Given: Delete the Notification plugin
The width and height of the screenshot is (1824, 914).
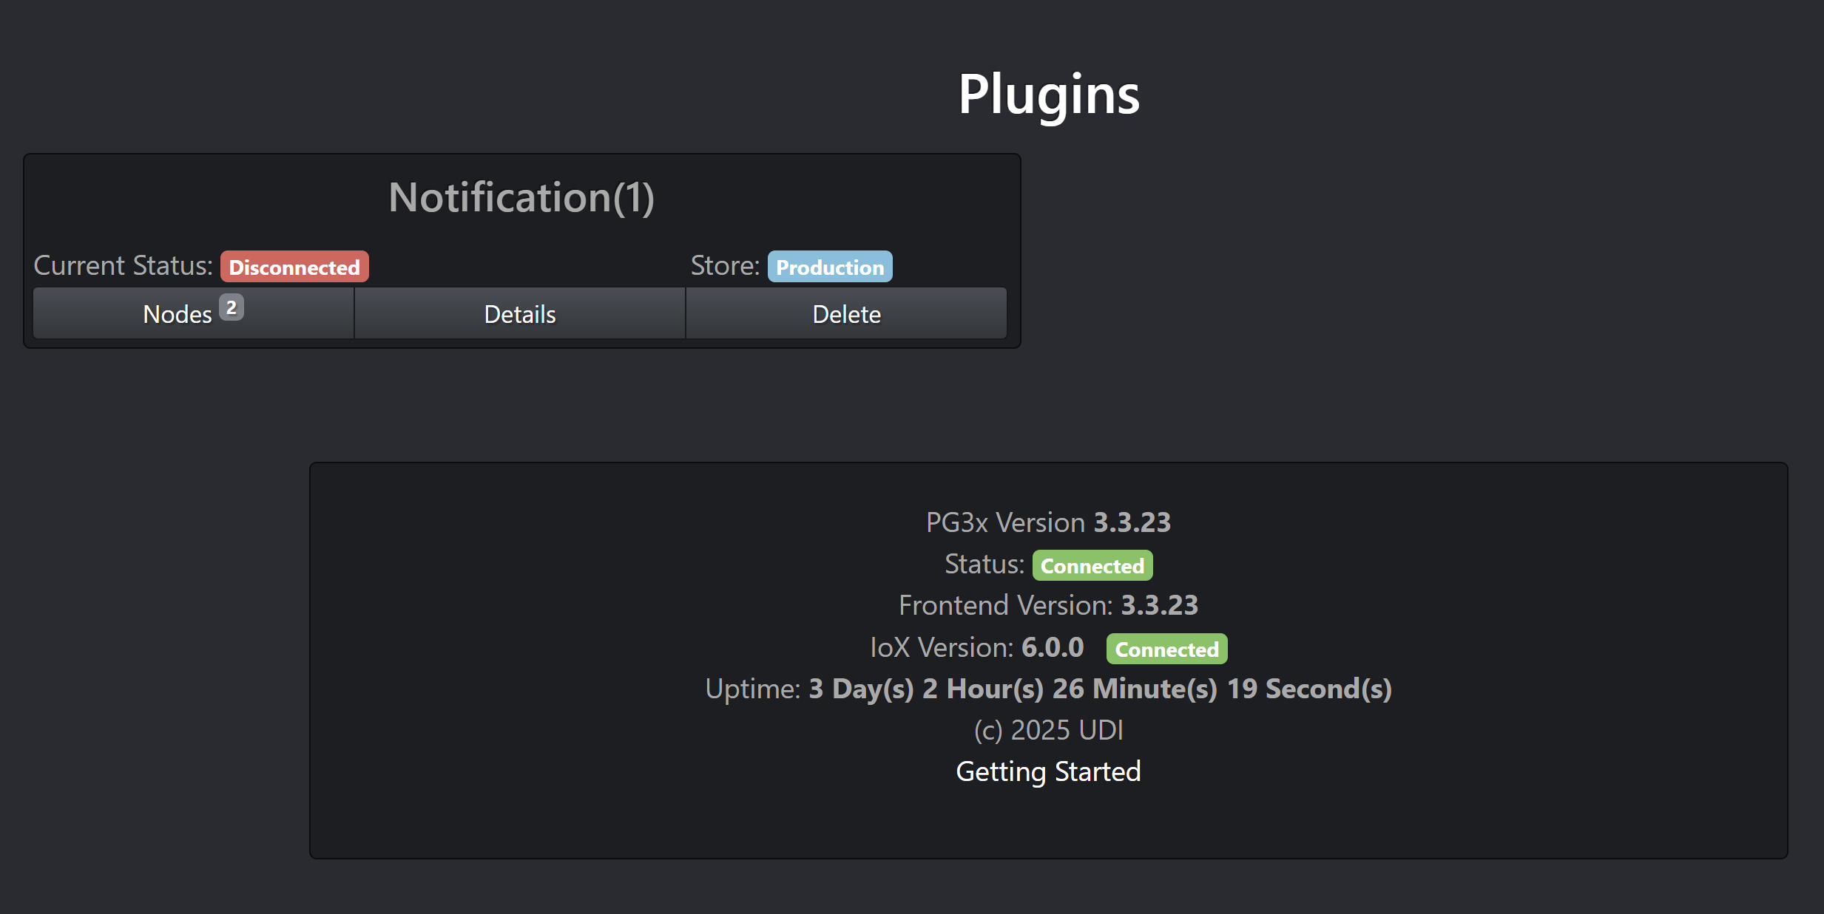Looking at the screenshot, I should [x=846, y=315].
